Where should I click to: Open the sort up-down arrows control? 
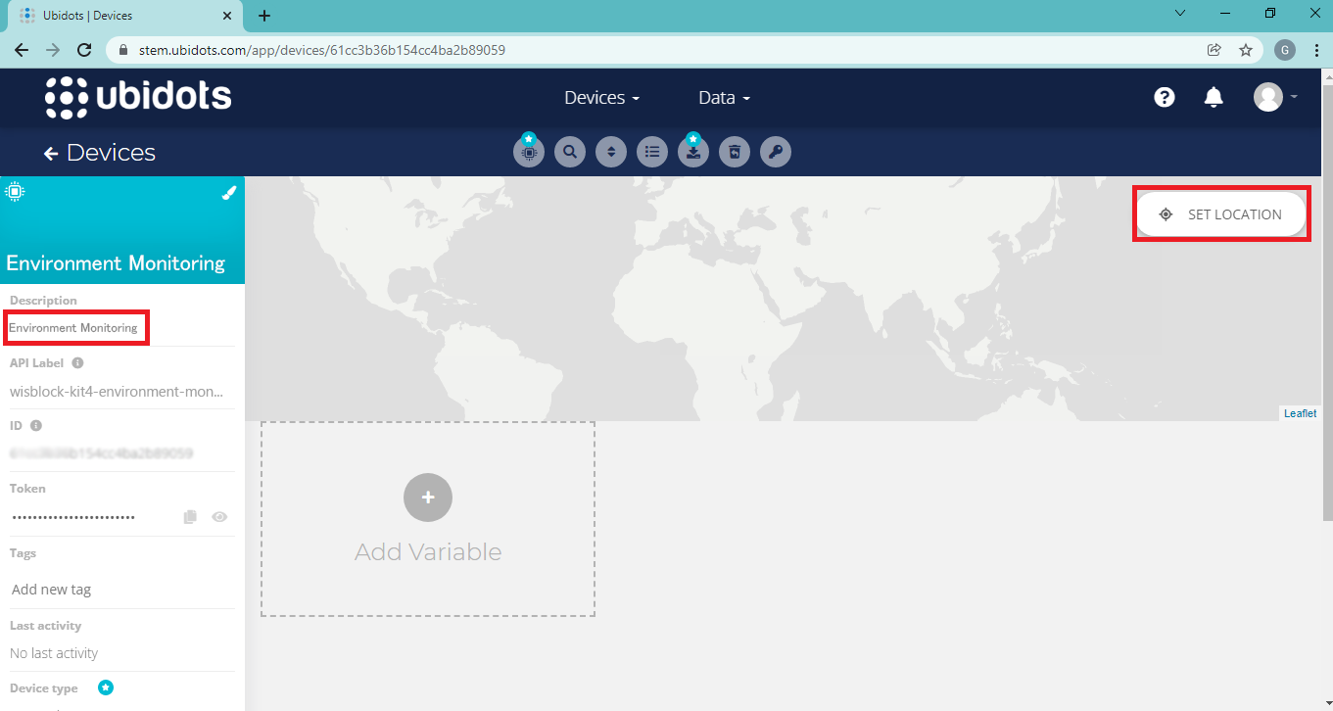click(611, 153)
